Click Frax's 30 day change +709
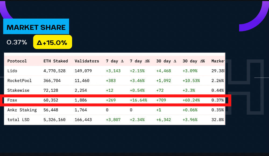269x156 pixels. (x=161, y=100)
